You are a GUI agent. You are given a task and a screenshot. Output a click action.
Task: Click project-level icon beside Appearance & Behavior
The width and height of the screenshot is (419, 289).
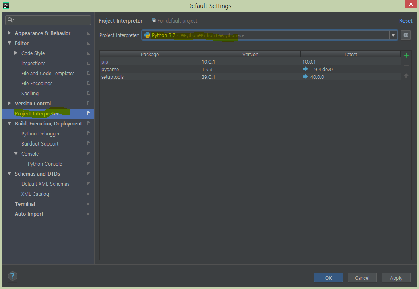click(88, 33)
